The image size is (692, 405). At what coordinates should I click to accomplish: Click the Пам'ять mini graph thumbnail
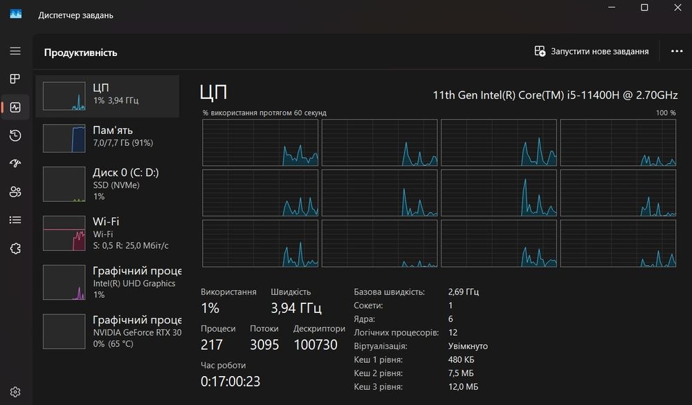(x=64, y=138)
